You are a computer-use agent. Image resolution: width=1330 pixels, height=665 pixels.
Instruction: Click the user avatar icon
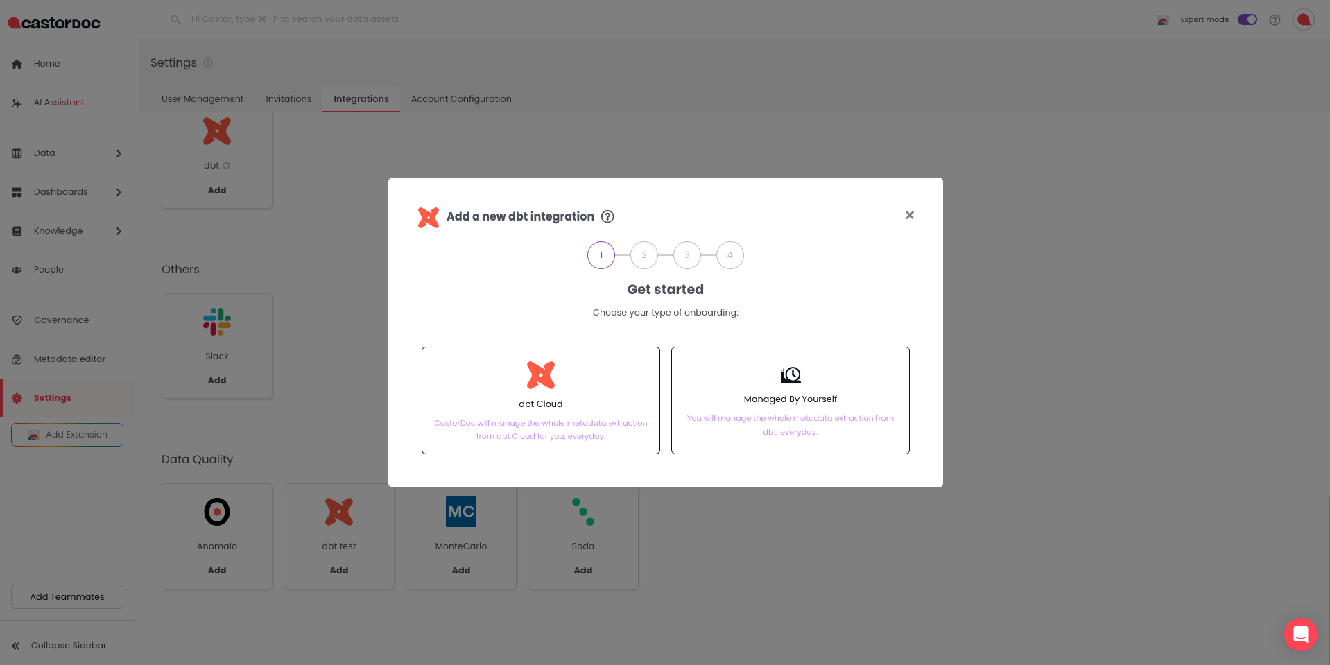point(1303,19)
